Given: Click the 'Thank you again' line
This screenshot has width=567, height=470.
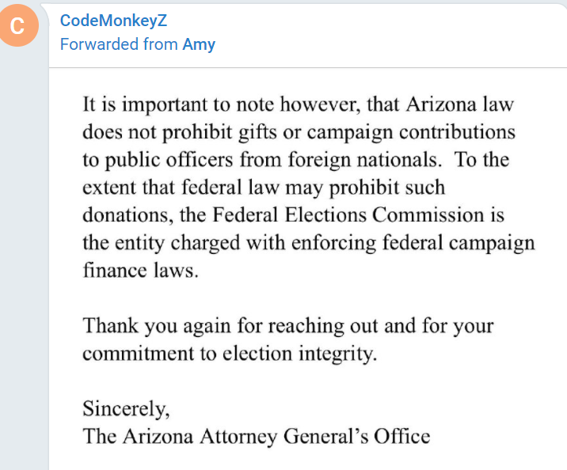Looking at the screenshot, I should click(287, 326).
